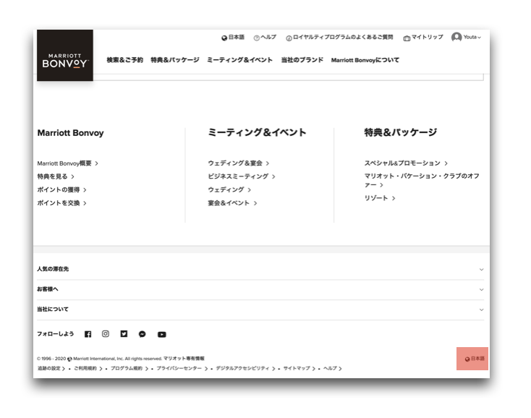Open ロイヤルティプログラムのよくあるご質問 link
The width and height of the screenshot is (531, 418).
[x=343, y=37]
